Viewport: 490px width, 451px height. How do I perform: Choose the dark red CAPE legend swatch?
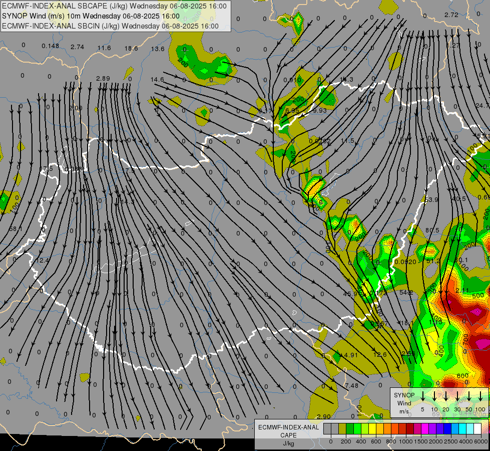[410, 429]
